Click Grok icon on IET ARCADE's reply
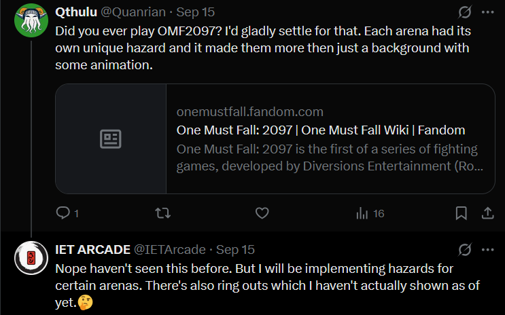The height and width of the screenshot is (315, 505). pos(465,249)
